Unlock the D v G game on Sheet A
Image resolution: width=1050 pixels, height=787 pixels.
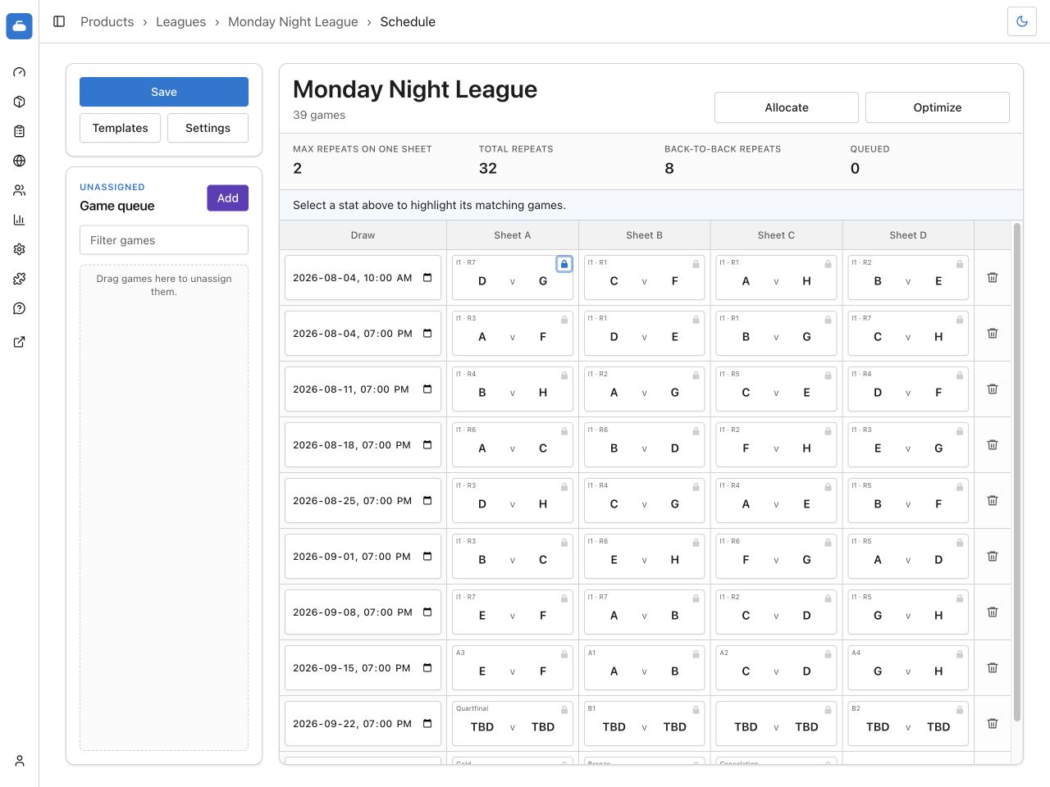tap(564, 264)
